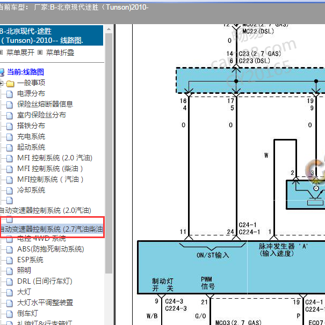The width and height of the screenshot is (325, 325).
Task: Open ESP系统 diagram
Action: coord(30,260)
